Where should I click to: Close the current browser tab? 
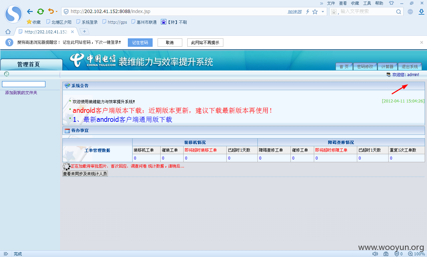(x=72, y=32)
